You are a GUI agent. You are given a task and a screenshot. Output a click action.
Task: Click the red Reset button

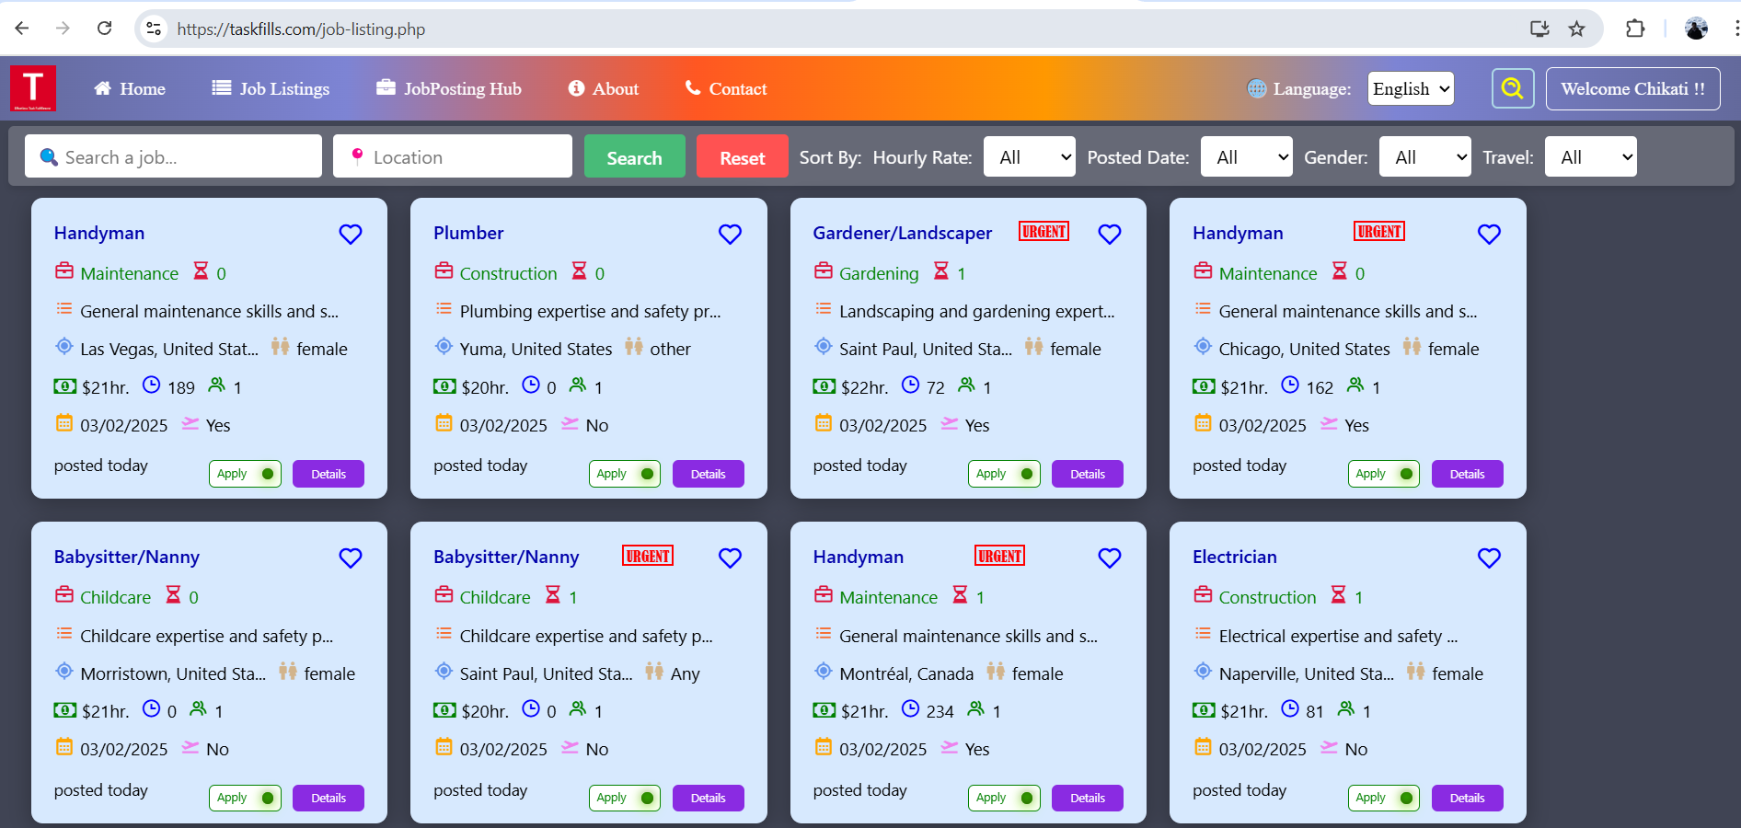[x=742, y=156]
